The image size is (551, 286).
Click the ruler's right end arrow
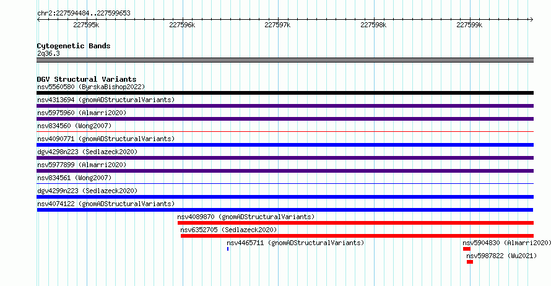click(x=532, y=20)
